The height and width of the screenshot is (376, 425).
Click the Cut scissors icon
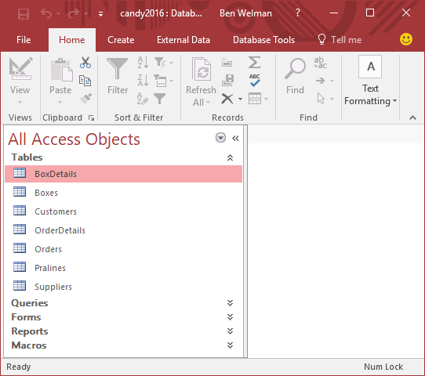(85, 63)
